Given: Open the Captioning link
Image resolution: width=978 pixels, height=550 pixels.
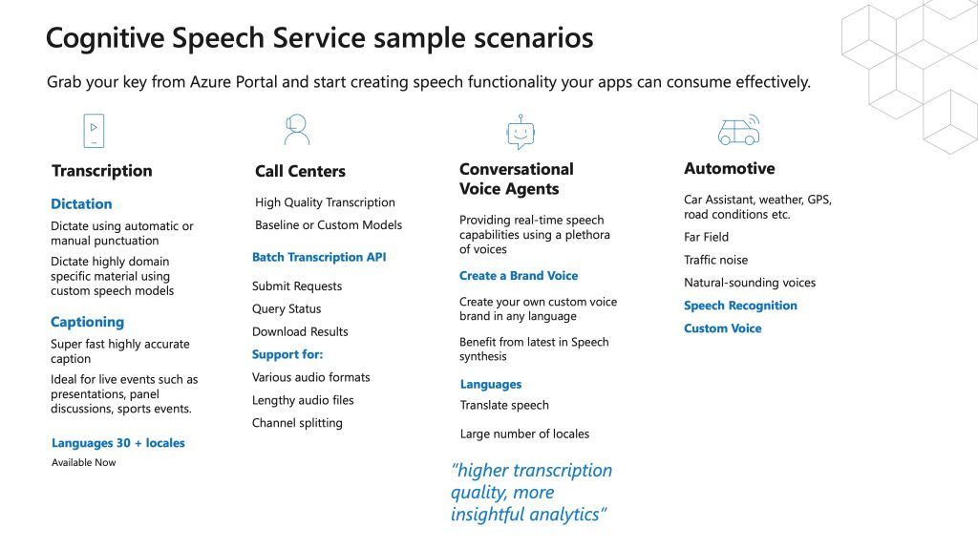Looking at the screenshot, I should (87, 322).
